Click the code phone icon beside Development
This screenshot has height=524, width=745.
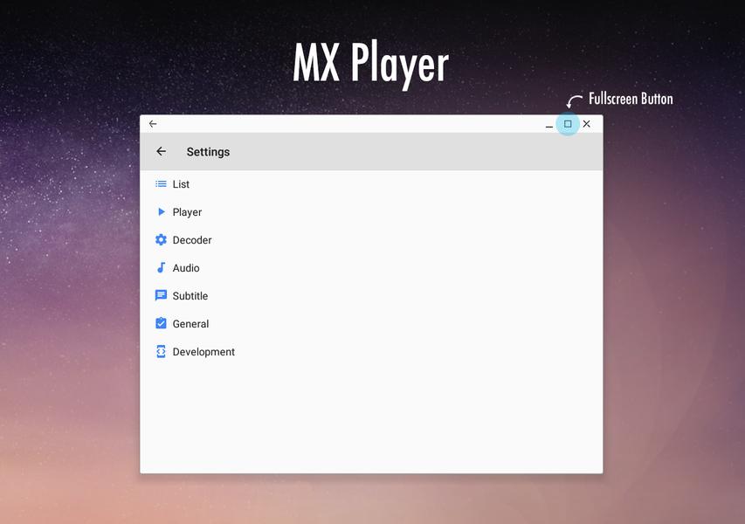(x=161, y=352)
